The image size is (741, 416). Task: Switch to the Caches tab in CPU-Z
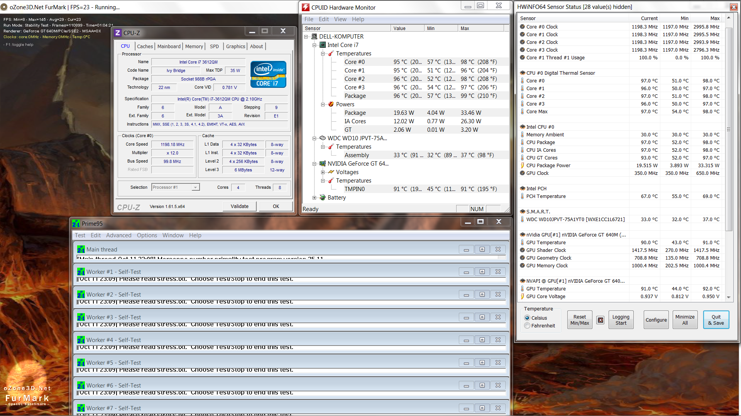click(x=145, y=46)
